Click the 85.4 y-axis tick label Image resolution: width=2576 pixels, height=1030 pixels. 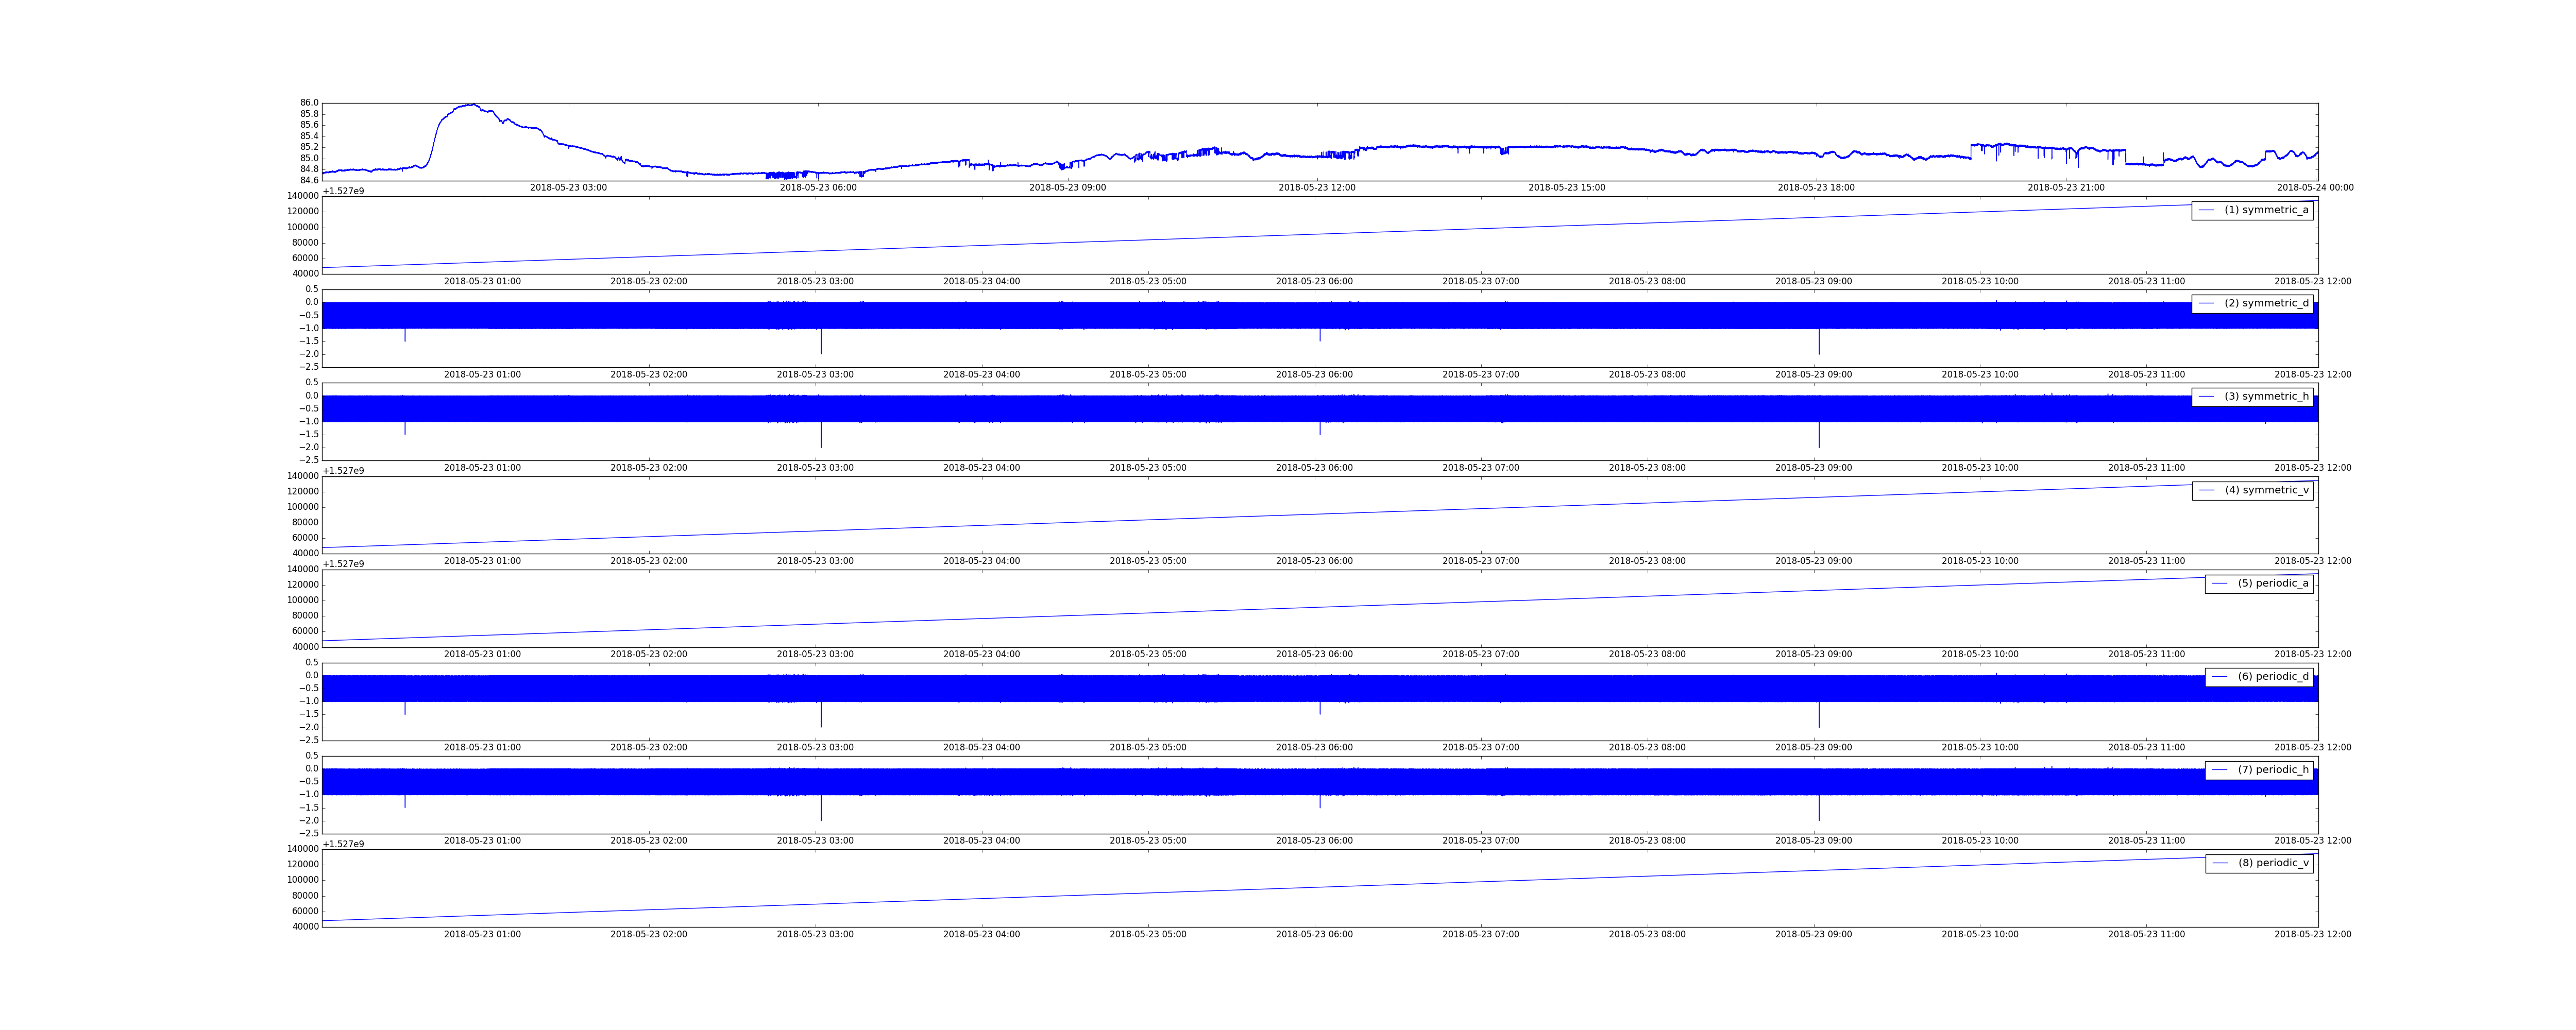point(309,136)
